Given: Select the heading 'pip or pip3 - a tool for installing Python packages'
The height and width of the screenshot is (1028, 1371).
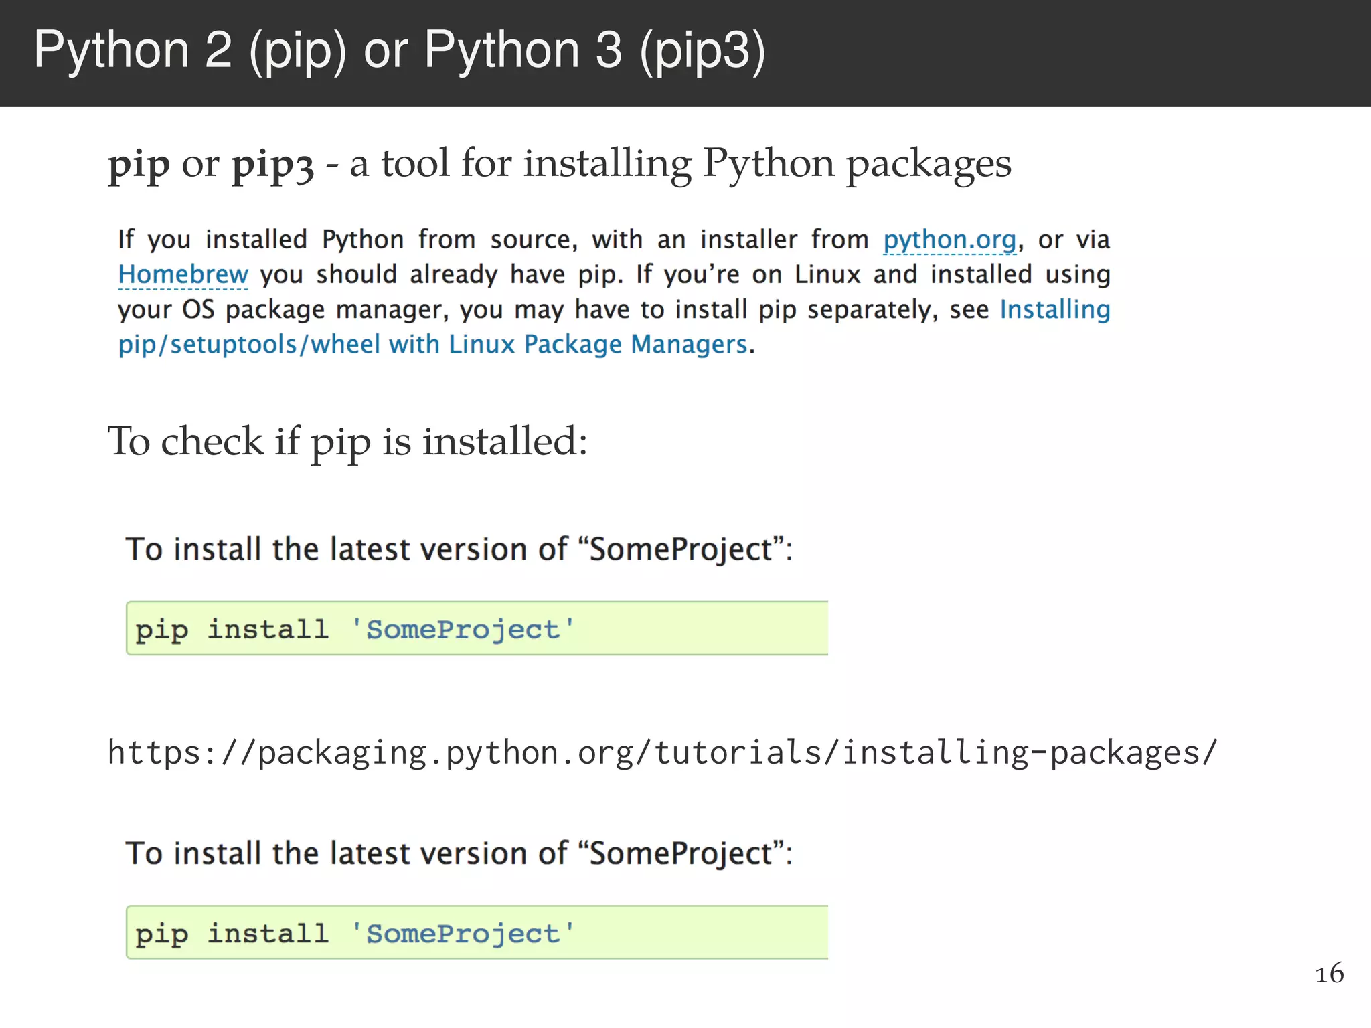Looking at the screenshot, I should coord(560,164).
